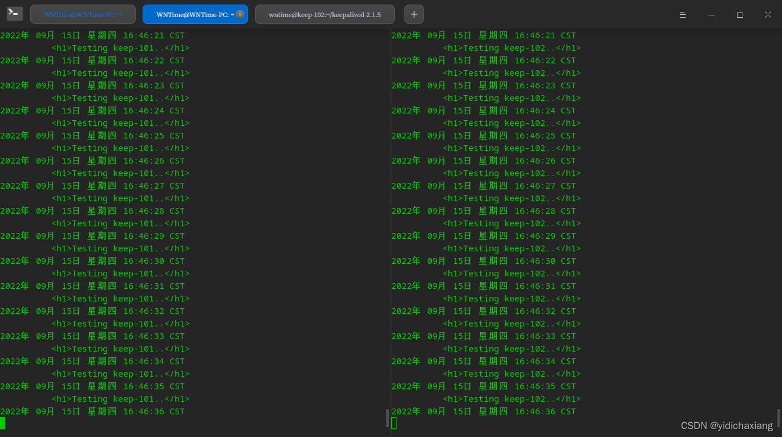Click 16:46:34 timestamp in keep-102 pane
Viewport: 782px width, 437px height.
(535, 361)
